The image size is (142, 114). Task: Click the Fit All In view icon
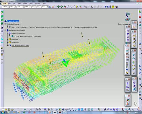(x=60, y=109)
